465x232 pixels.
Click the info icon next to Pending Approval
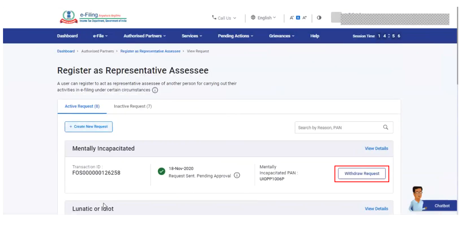236,175
